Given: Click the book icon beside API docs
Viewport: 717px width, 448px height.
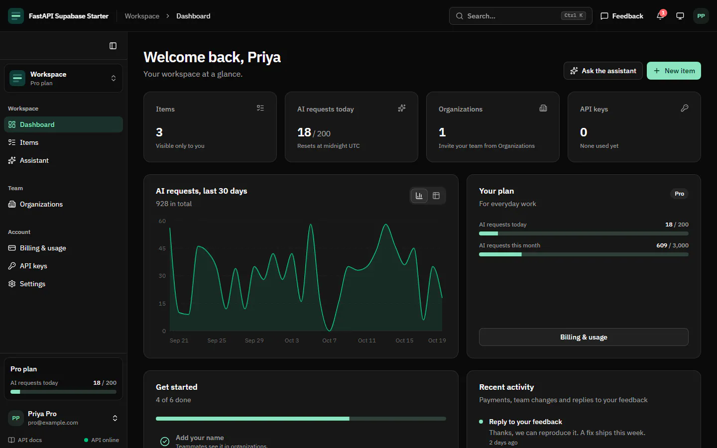Looking at the screenshot, I should coord(11,440).
